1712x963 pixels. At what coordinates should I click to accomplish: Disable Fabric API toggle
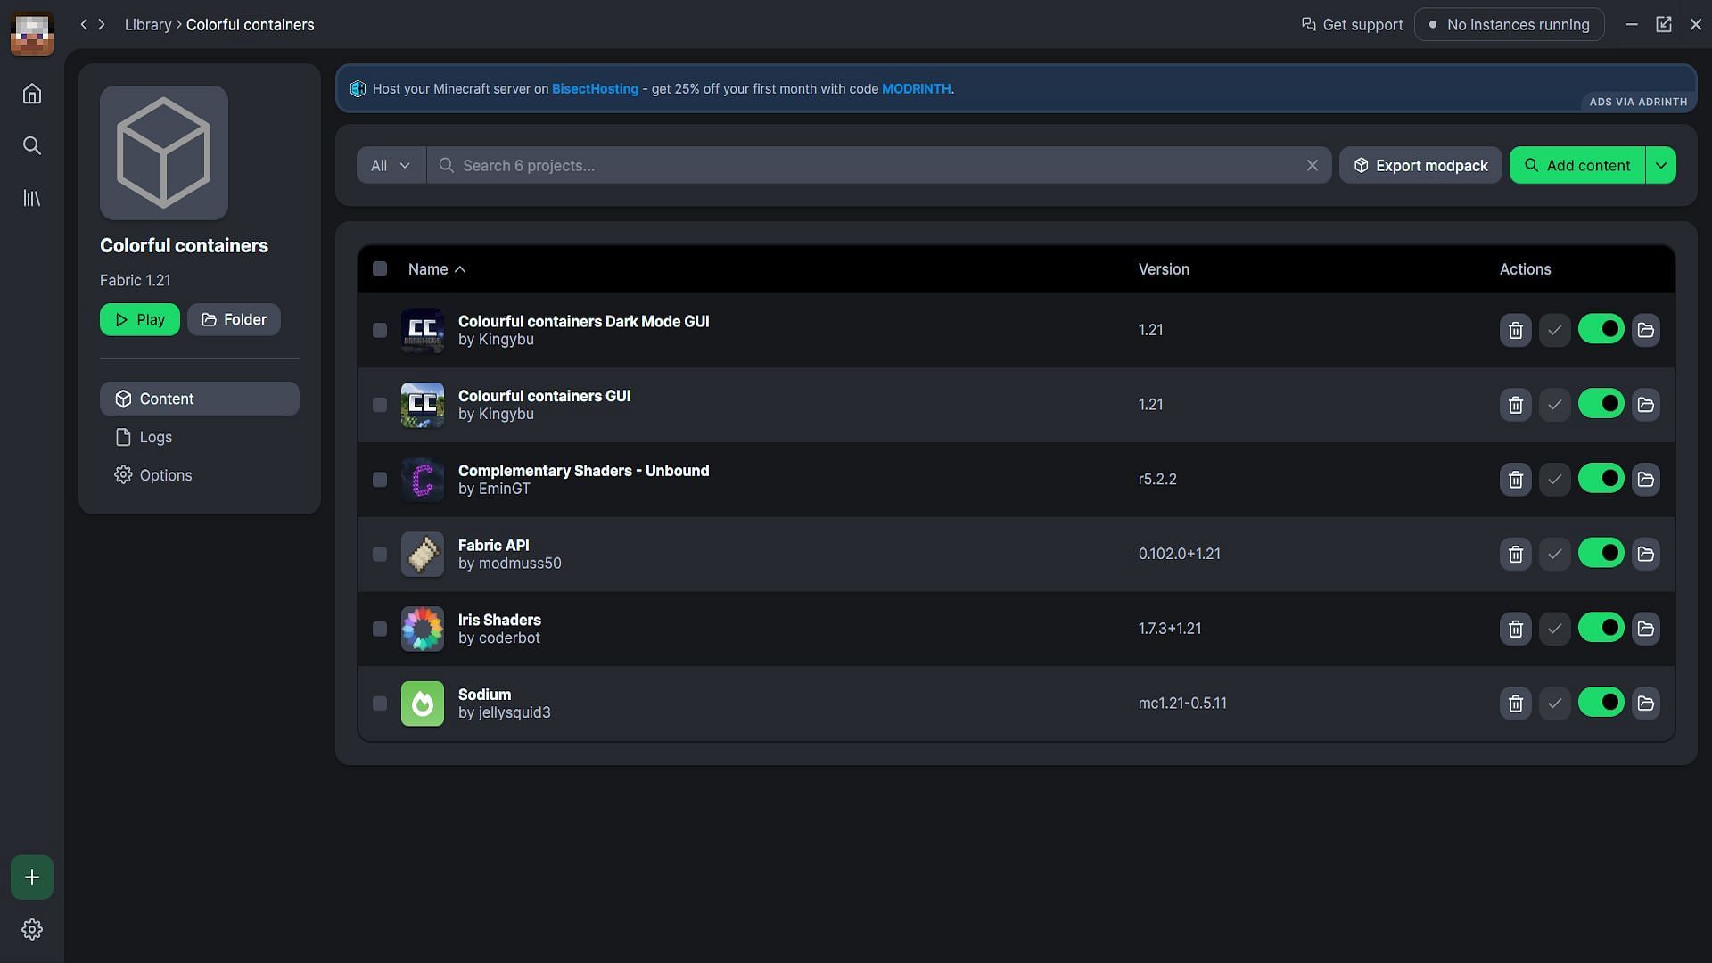1601,553
